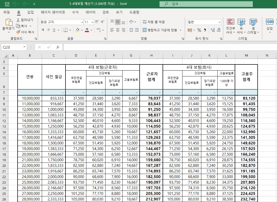Click the center text horizontally icon

(x=118, y=30)
